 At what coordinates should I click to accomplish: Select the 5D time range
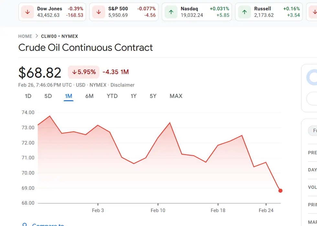[48, 96]
